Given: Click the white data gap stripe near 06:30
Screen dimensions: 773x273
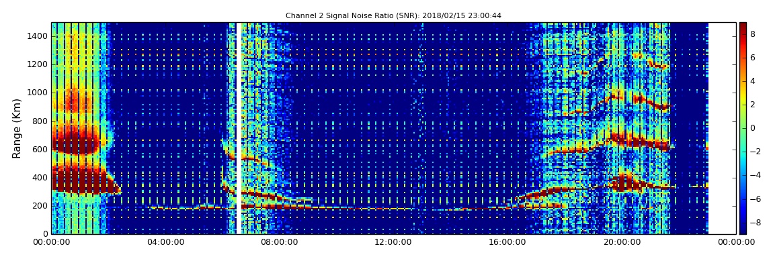Looking at the screenshot, I should click(238, 128).
